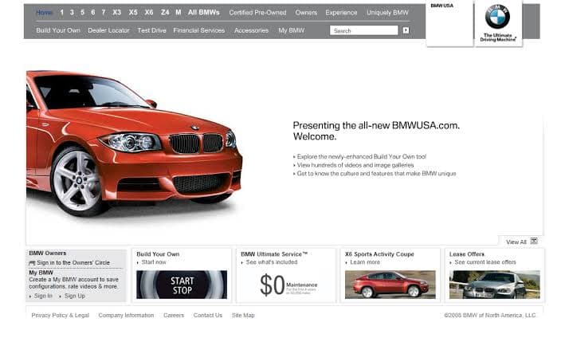Select X6 in the model navigation
This screenshot has height=342, width=569.
149,12
